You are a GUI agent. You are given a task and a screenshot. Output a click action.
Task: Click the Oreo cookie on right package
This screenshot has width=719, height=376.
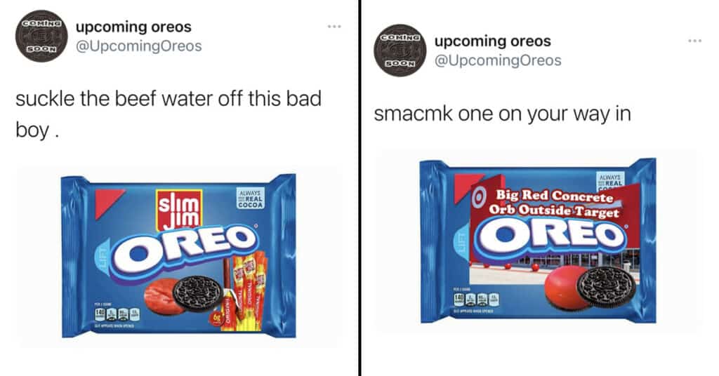click(x=607, y=287)
